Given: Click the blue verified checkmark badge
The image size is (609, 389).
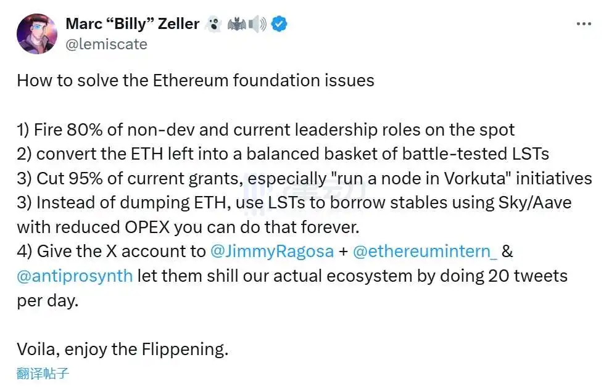Looking at the screenshot, I should 279,24.
